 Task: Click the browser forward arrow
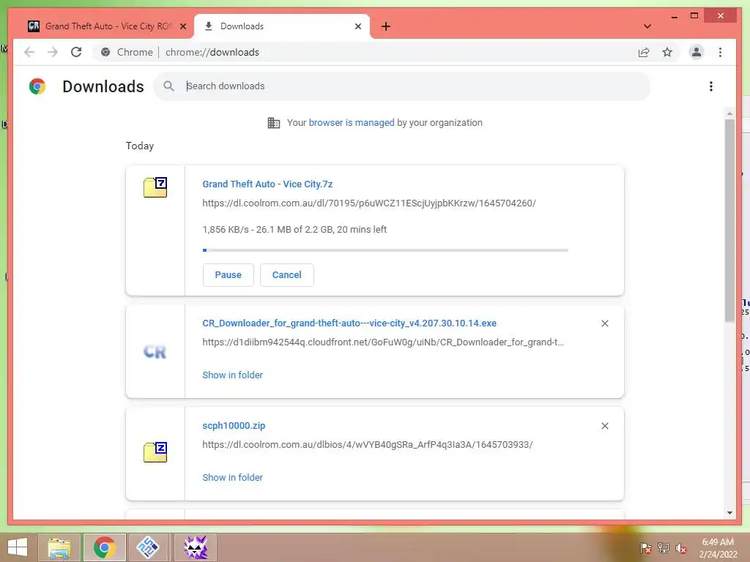53,52
